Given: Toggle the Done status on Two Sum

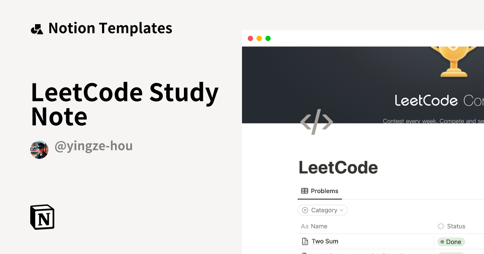Looking at the screenshot, I should (x=451, y=241).
